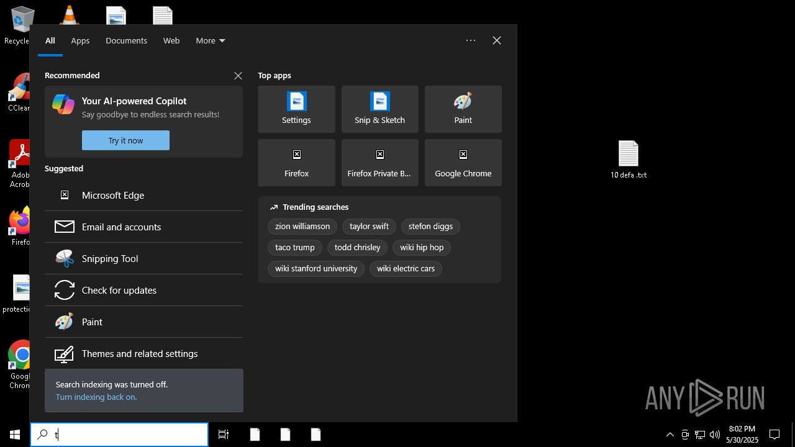Select Check for updates suggestion
This screenshot has height=447, width=795.
click(x=143, y=290)
